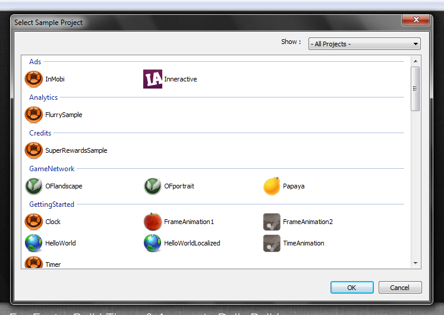This screenshot has height=315, width=444.
Task: Select the OFportrait OpenFeint icon
Action: [153, 186]
